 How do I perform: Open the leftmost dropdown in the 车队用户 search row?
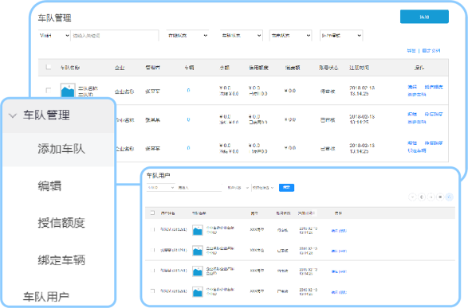[x=160, y=188]
